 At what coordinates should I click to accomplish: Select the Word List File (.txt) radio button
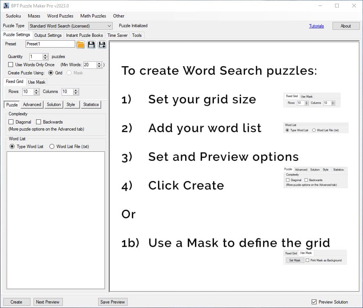click(52, 147)
